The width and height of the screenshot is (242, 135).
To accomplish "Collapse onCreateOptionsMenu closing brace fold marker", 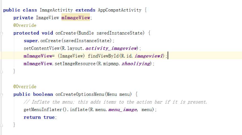I will coord(1,125).
